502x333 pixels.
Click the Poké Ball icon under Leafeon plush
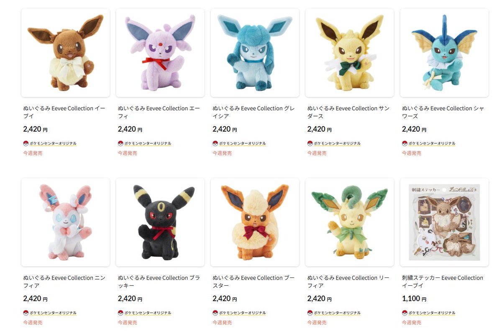(x=310, y=313)
